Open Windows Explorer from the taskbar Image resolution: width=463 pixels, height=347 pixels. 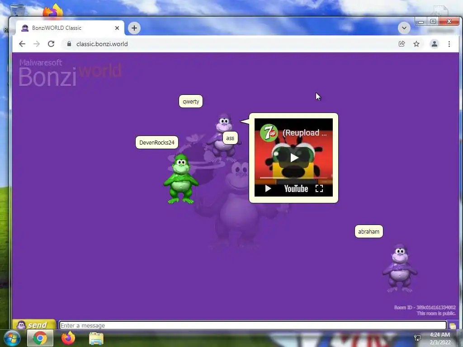pos(96,338)
